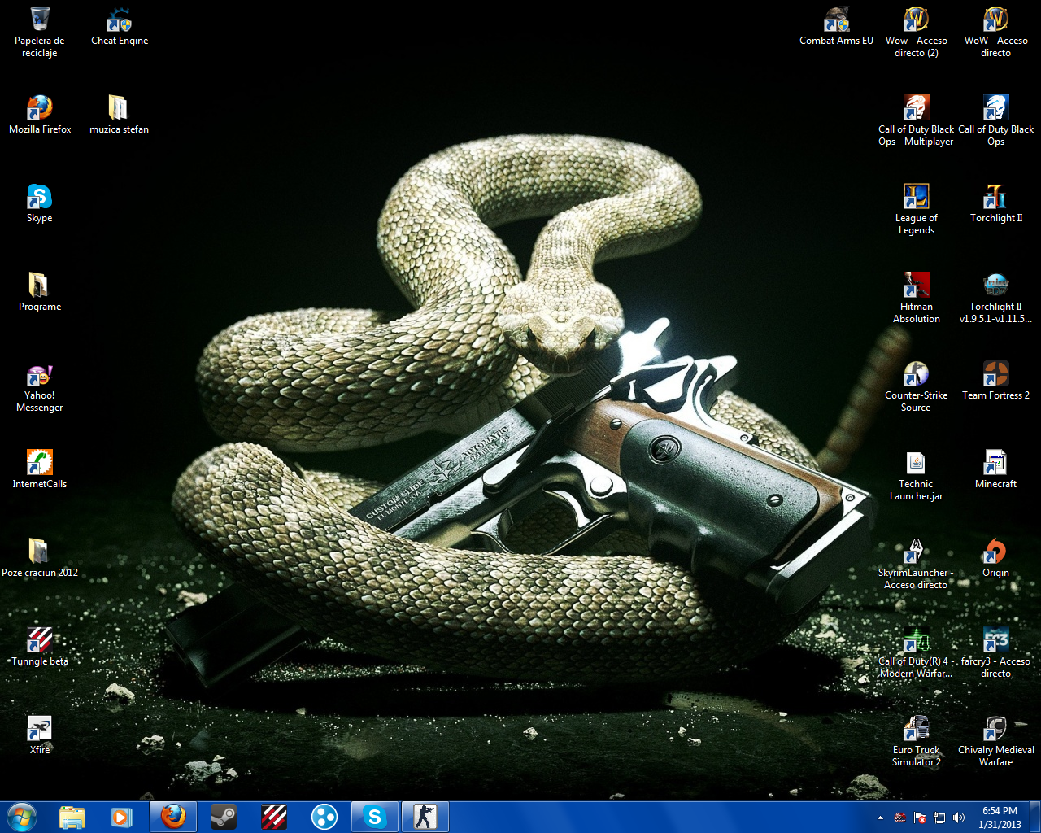
Task: Select the SkyrimLauncher - Acceso directo icon
Action: tap(916, 565)
